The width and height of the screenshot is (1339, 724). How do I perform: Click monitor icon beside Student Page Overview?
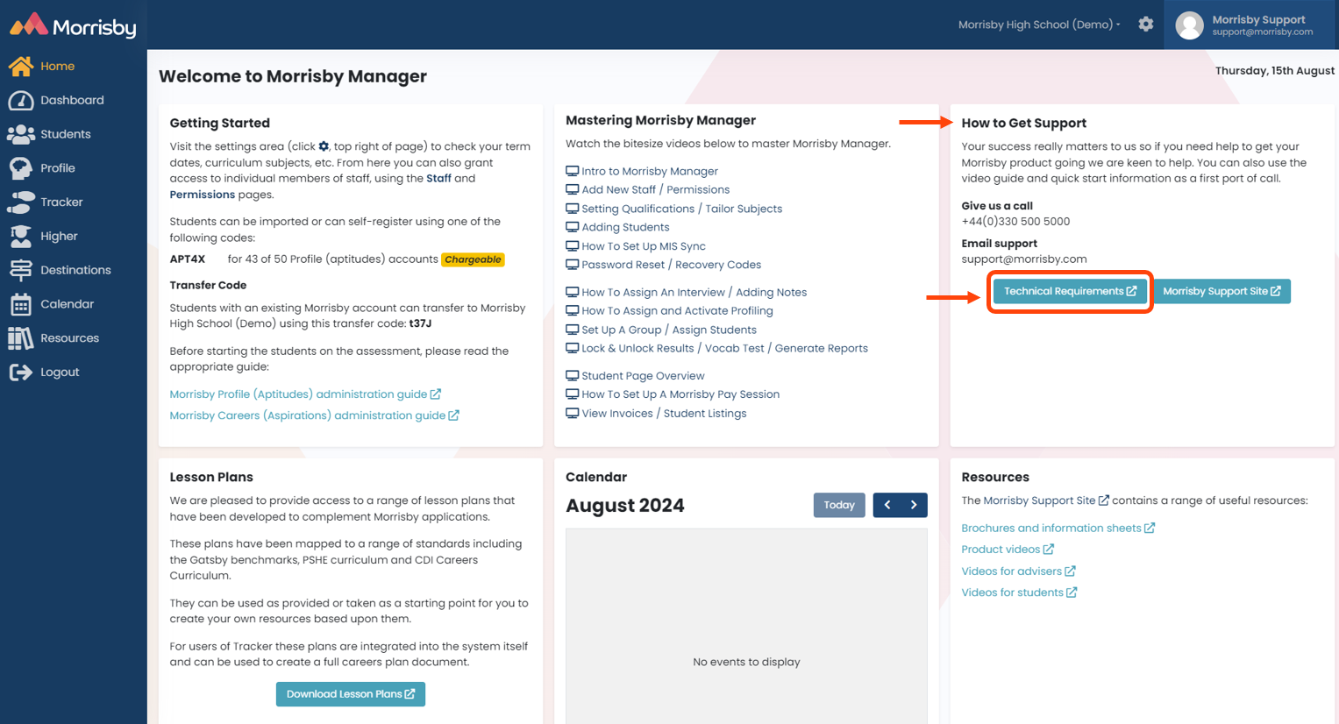pos(572,376)
